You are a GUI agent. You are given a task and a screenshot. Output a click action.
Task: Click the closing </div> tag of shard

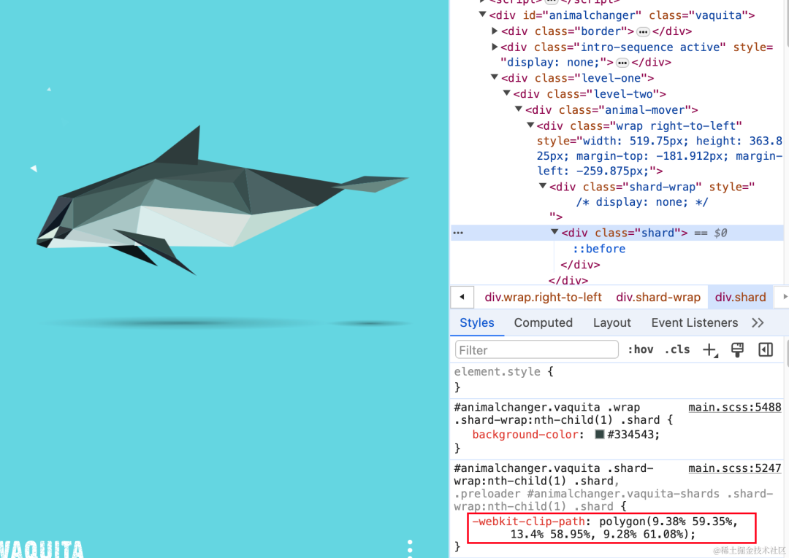(580, 265)
